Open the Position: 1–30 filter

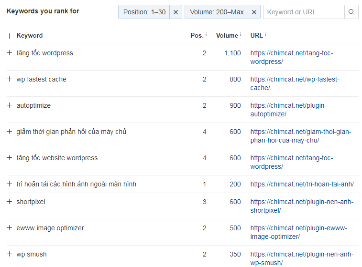[144, 12]
